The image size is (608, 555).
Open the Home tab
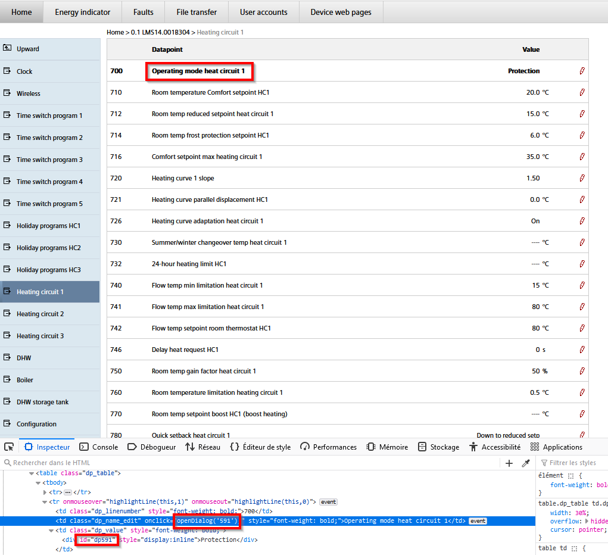tap(21, 12)
